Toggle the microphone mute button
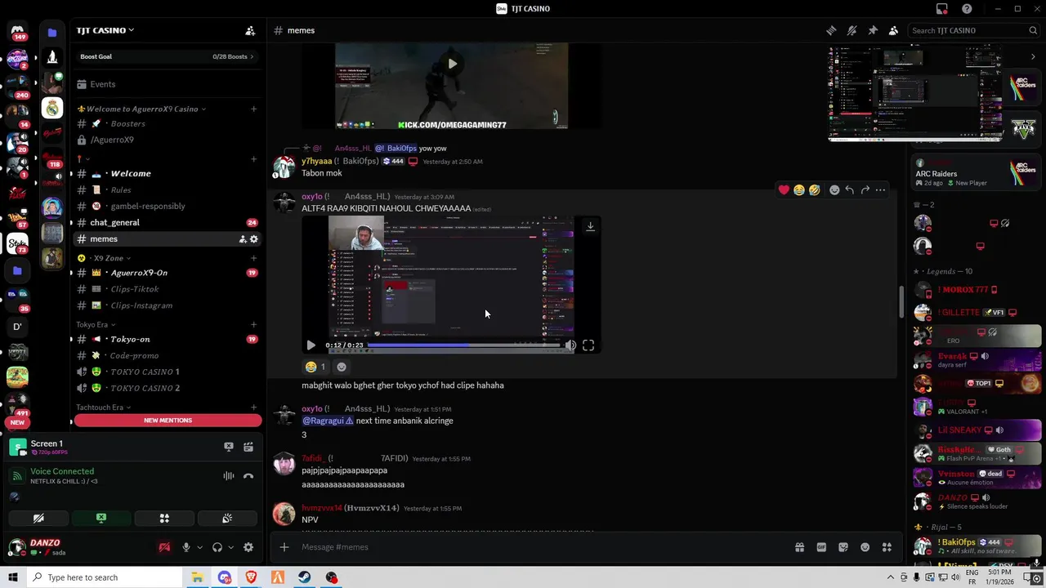 tap(186, 547)
